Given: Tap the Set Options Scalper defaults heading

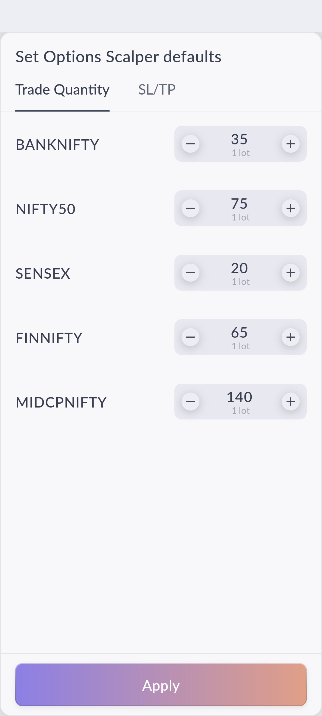Looking at the screenshot, I should [x=118, y=57].
